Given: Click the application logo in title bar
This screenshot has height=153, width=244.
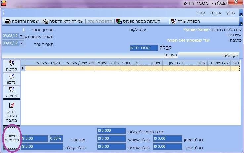Looking at the screenshot, I should point(4,3).
